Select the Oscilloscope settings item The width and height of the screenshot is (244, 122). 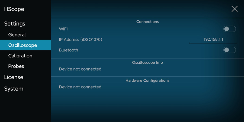pos(23,45)
